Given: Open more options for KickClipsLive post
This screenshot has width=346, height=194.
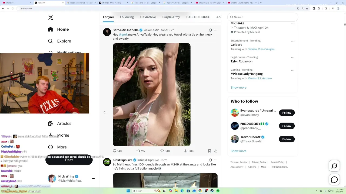Looking at the screenshot, I should (216, 160).
